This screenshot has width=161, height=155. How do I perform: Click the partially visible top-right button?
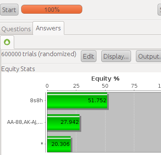point(159,10)
